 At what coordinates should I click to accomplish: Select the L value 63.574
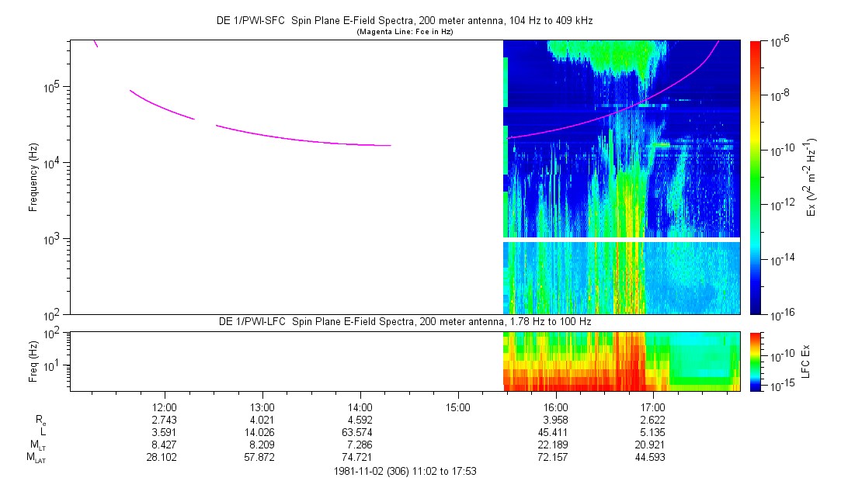tap(360, 432)
